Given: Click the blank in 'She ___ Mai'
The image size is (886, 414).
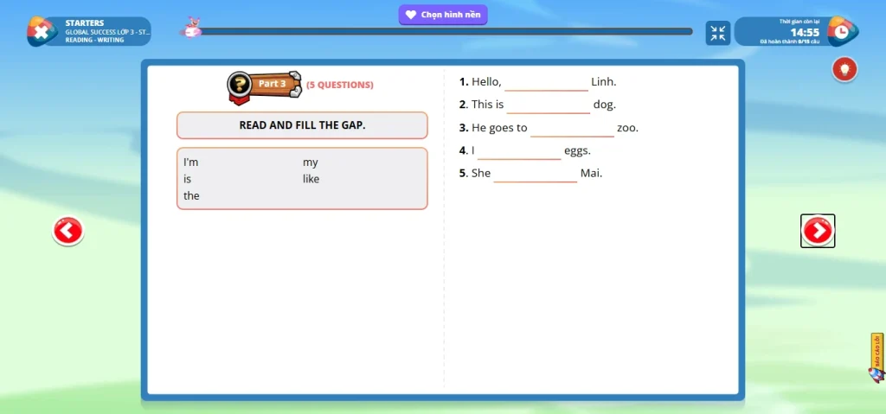Looking at the screenshot, I should 535,173.
